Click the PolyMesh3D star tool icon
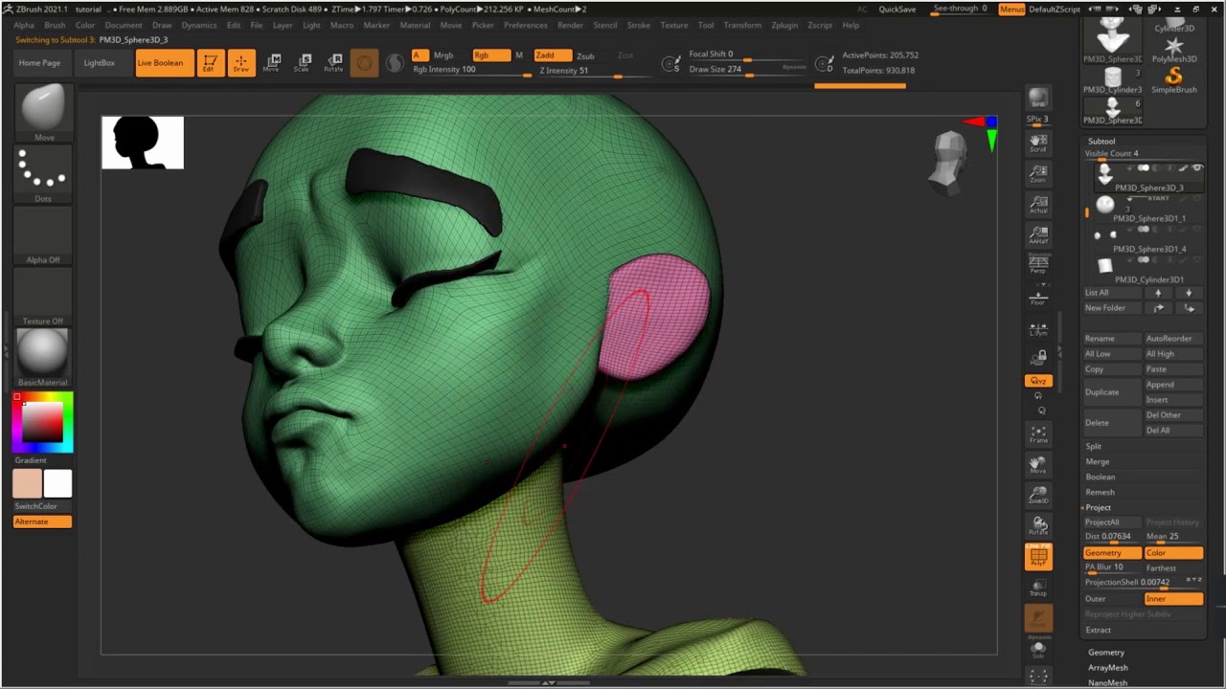Image resolution: width=1226 pixels, height=689 pixels. click(x=1173, y=49)
